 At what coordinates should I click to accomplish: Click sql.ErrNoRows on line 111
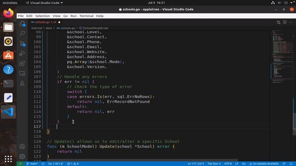click(x=134, y=97)
